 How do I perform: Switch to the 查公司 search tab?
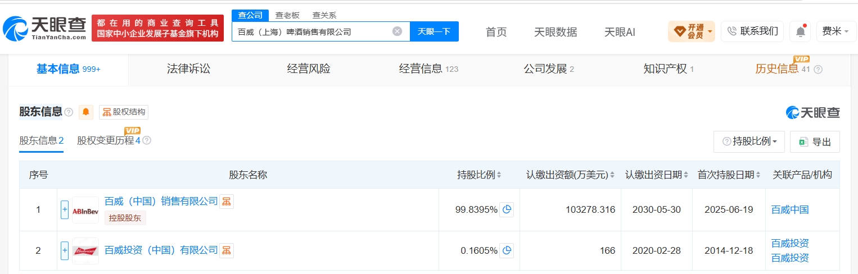pyautogui.click(x=250, y=15)
